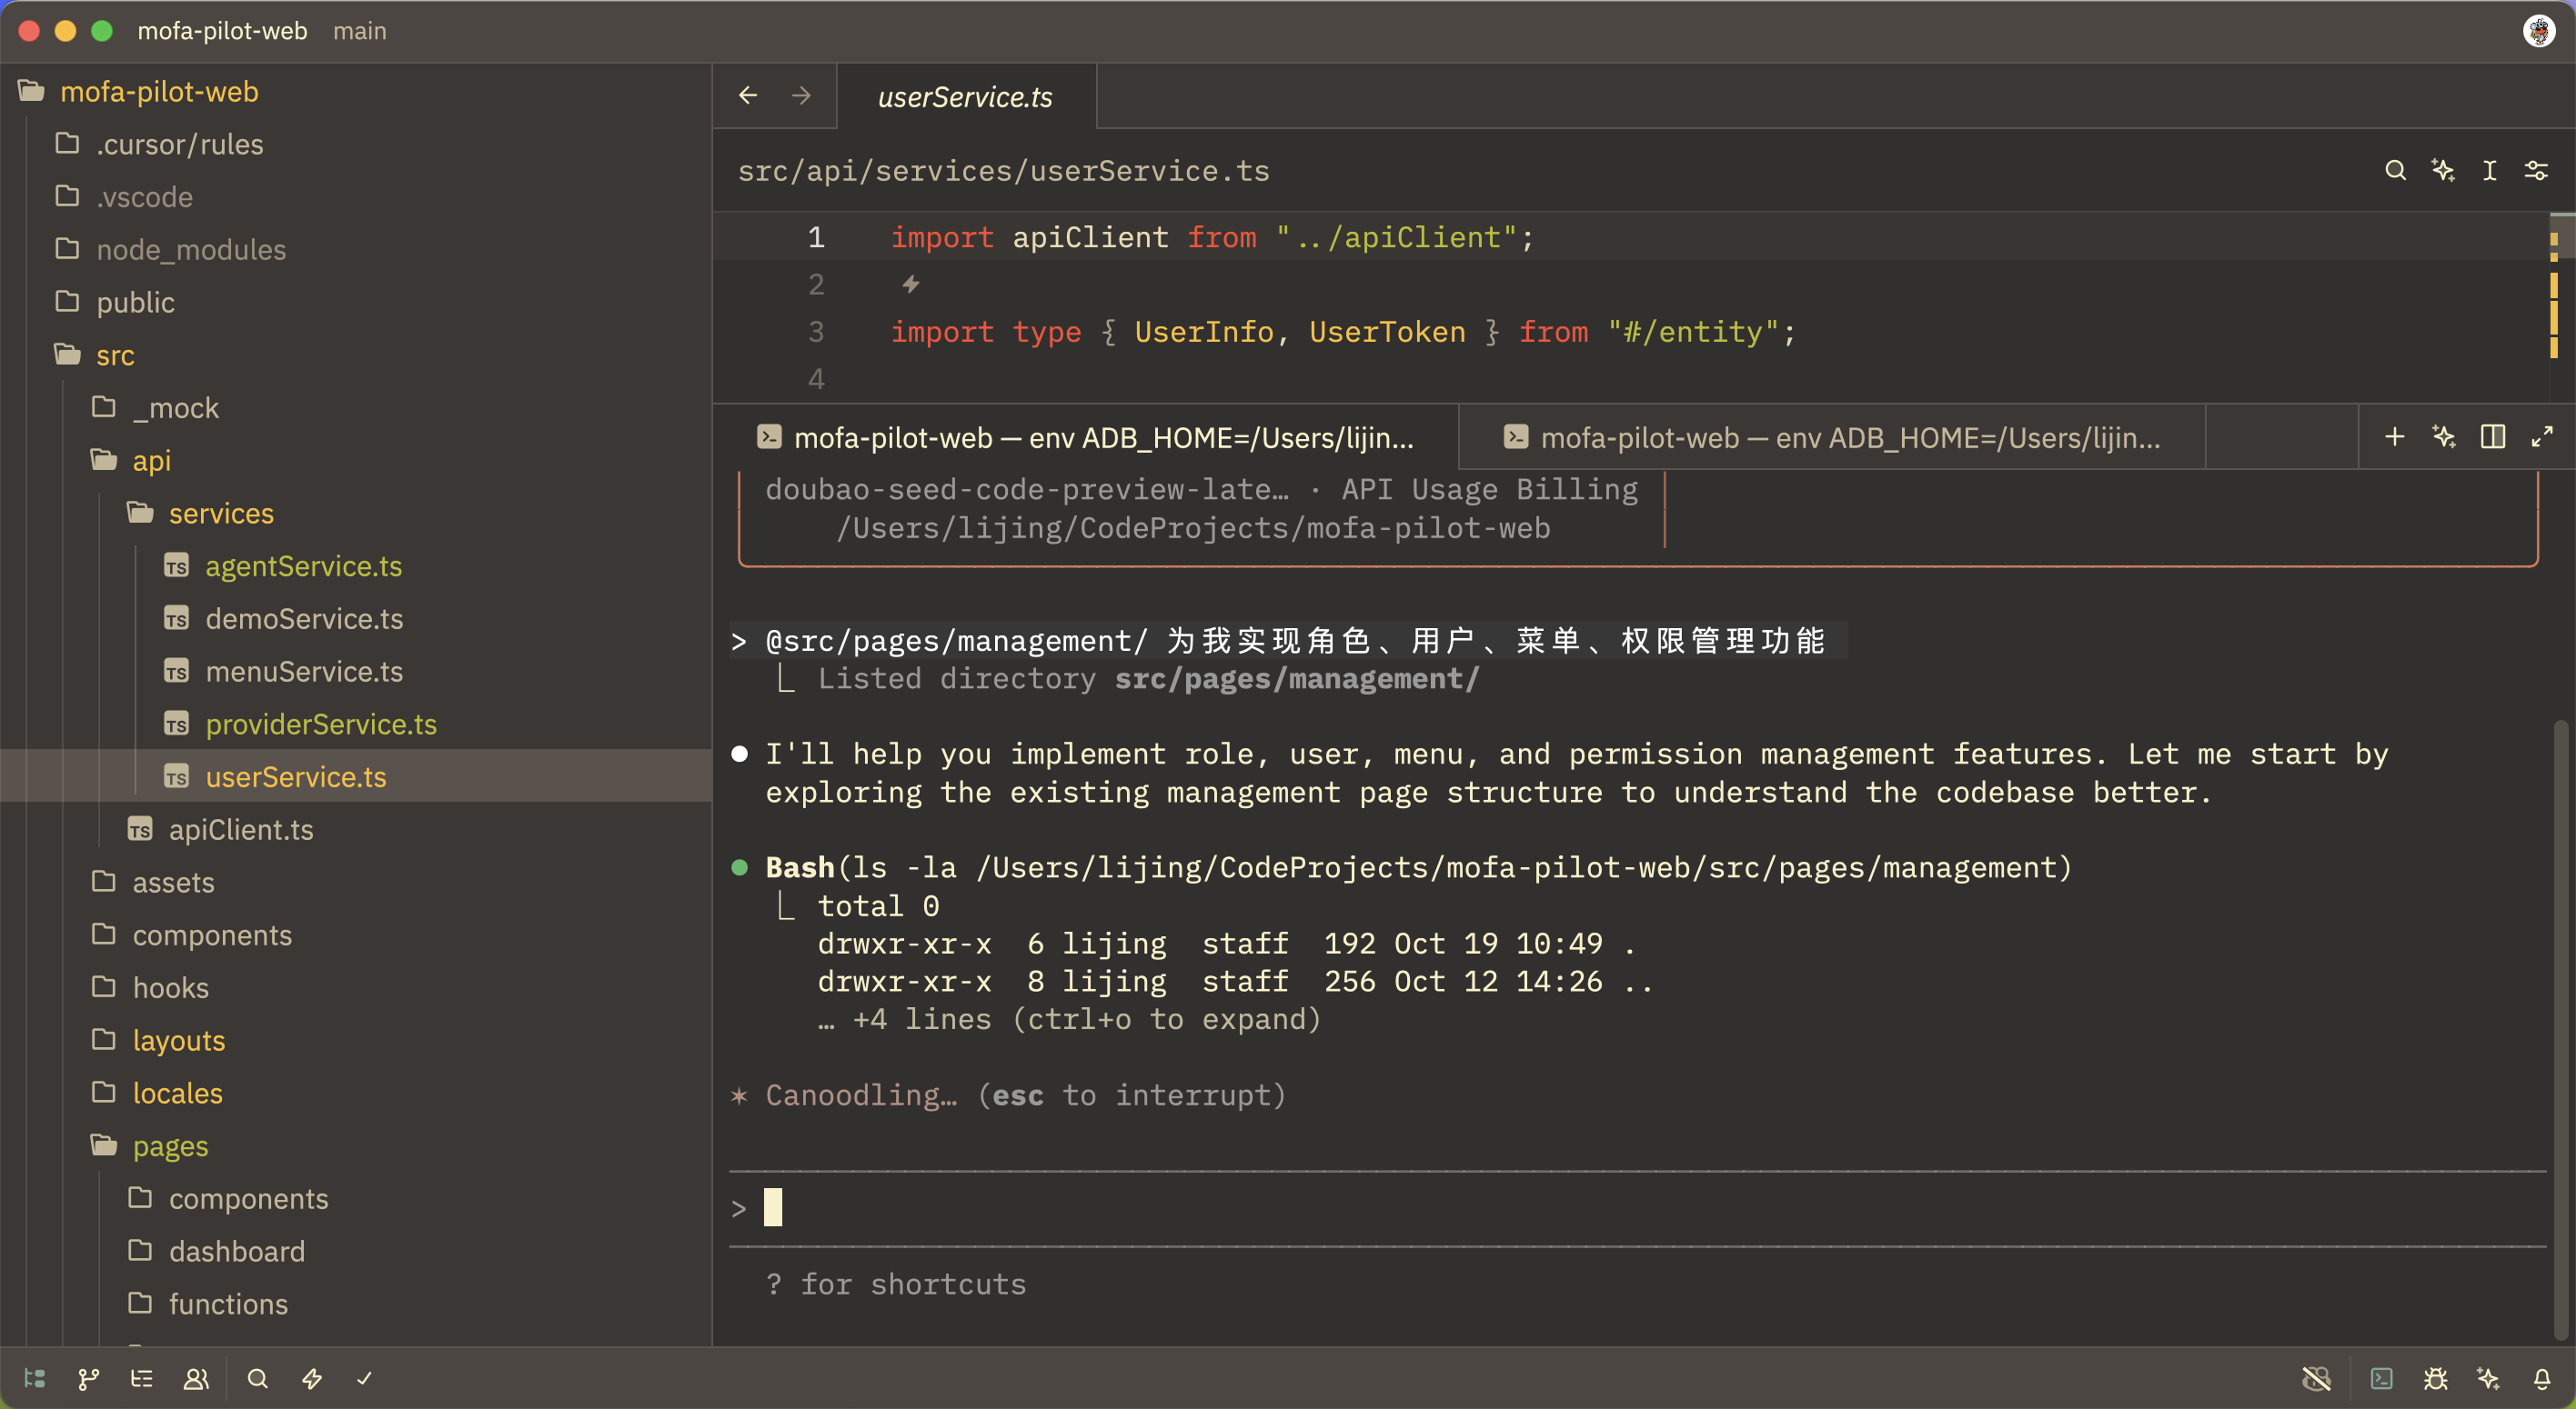Toggle the editor controls settings icon

tap(2536, 171)
